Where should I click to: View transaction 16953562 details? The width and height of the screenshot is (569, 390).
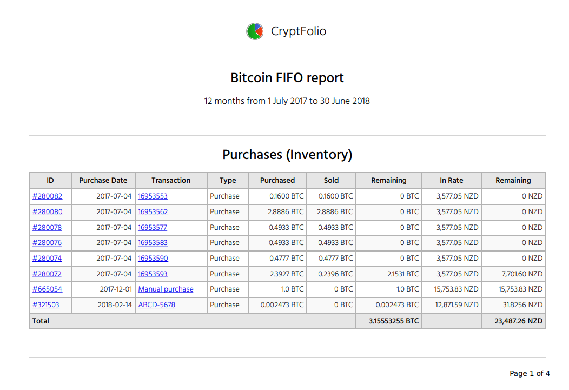[153, 211]
